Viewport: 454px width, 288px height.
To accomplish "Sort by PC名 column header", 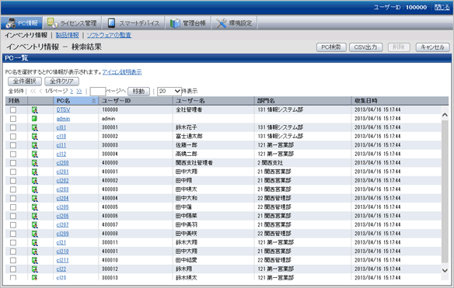I will coord(76,101).
